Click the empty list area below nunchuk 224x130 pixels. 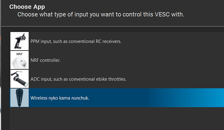pos(114,118)
